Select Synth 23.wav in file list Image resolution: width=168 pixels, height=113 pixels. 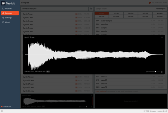tap(57, 91)
